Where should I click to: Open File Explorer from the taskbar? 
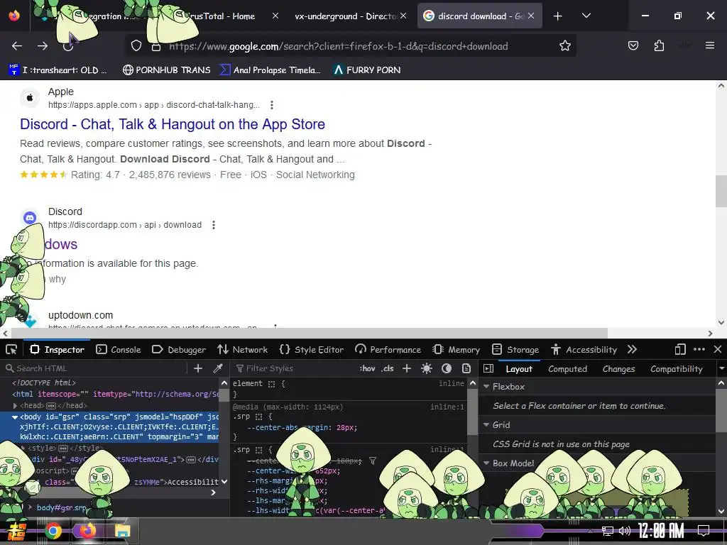pos(122,531)
